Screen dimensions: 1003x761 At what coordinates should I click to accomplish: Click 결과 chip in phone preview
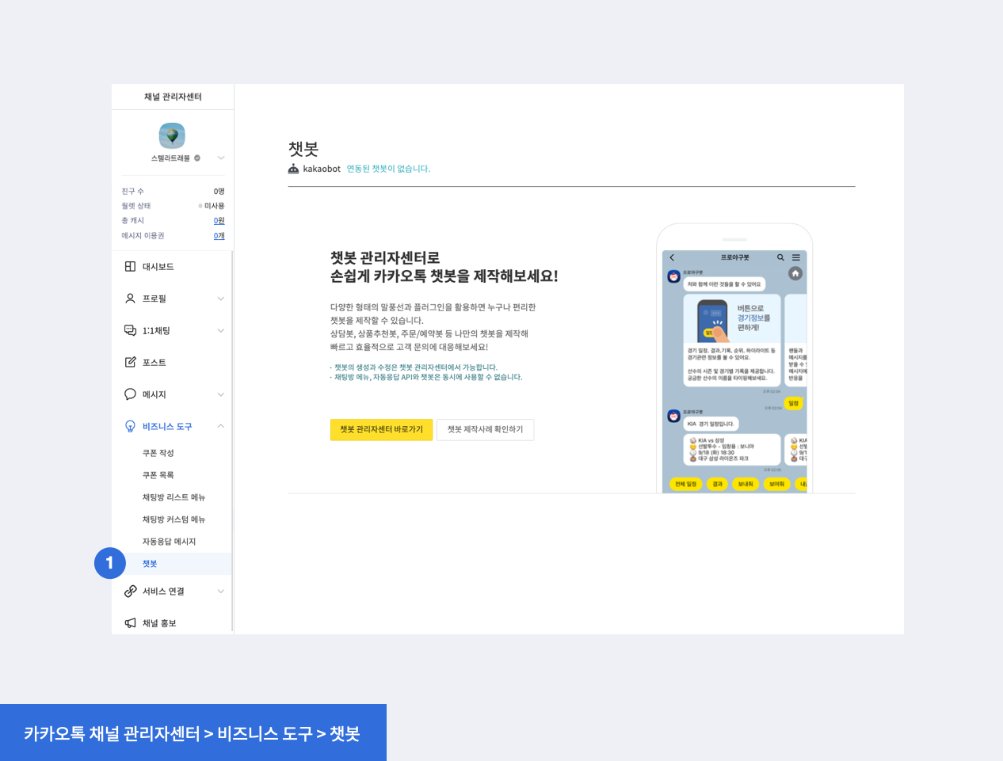click(x=718, y=484)
